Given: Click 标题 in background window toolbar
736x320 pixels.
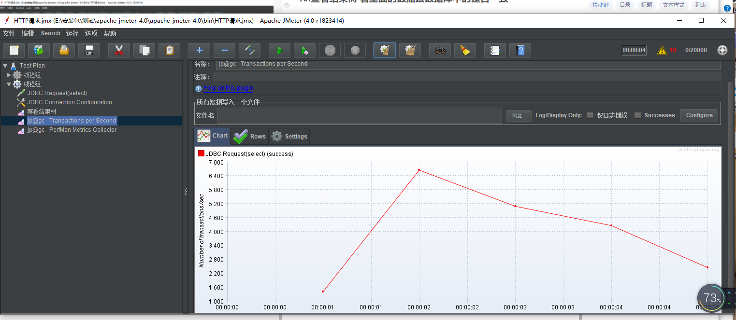Looking at the screenshot, I should click(647, 5).
